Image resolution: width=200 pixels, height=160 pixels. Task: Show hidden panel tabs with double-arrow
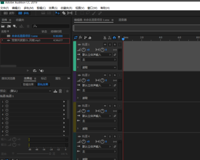pos(68,78)
